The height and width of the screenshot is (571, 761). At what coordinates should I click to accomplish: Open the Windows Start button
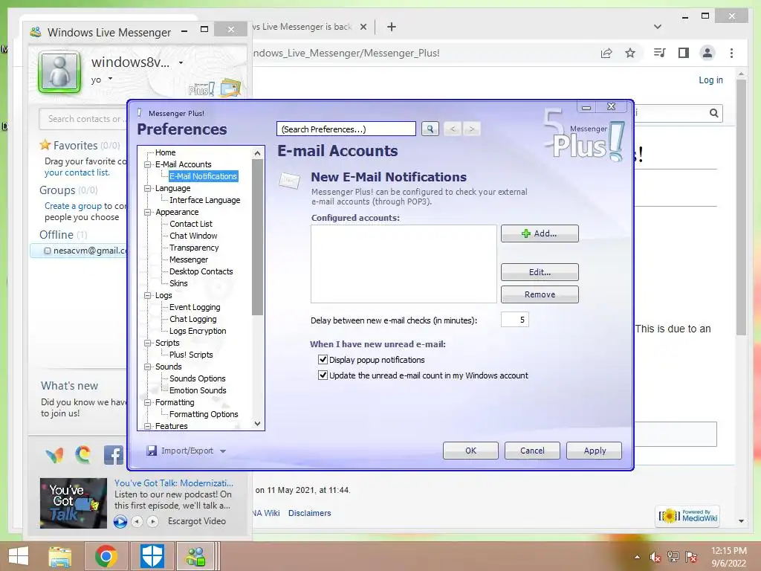click(18, 556)
